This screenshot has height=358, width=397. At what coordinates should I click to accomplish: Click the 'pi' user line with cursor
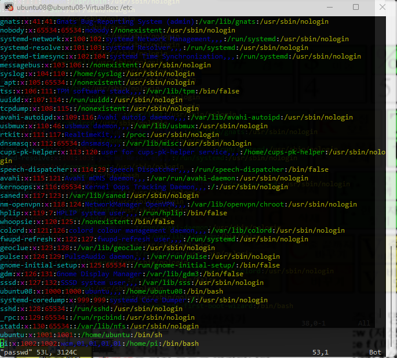click(99, 343)
